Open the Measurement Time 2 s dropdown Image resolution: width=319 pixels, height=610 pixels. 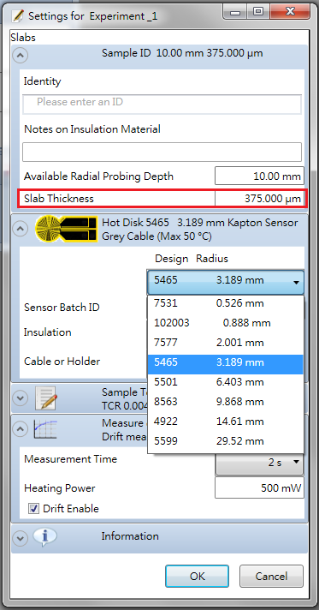[259, 463]
